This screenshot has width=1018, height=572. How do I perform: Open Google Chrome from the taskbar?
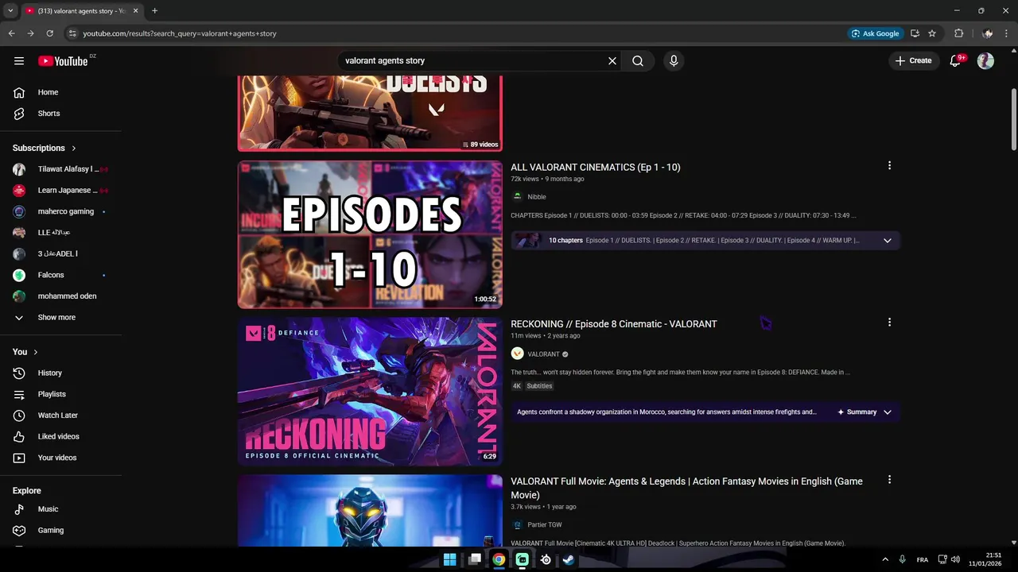(x=498, y=559)
